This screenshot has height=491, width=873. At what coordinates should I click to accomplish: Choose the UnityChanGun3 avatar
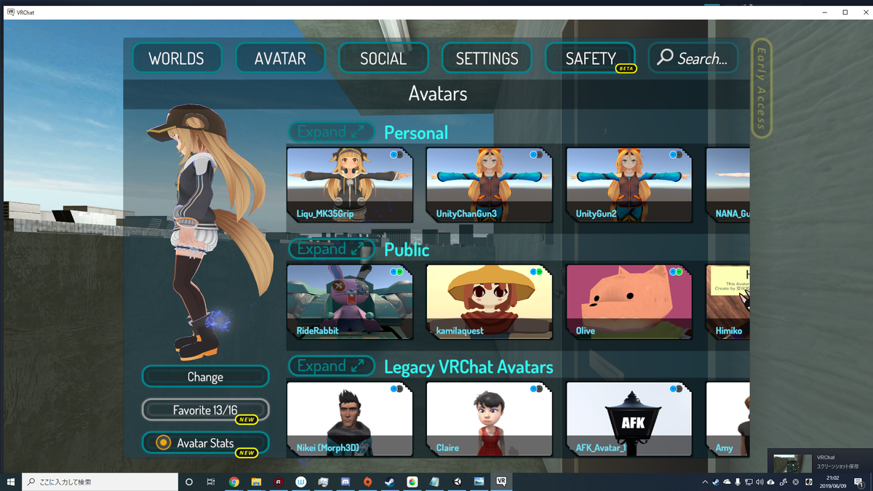click(x=490, y=185)
